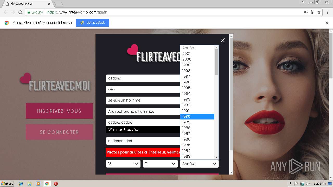Click the SE CONNECTER button
Screen dimensions: 333x187
59,132
